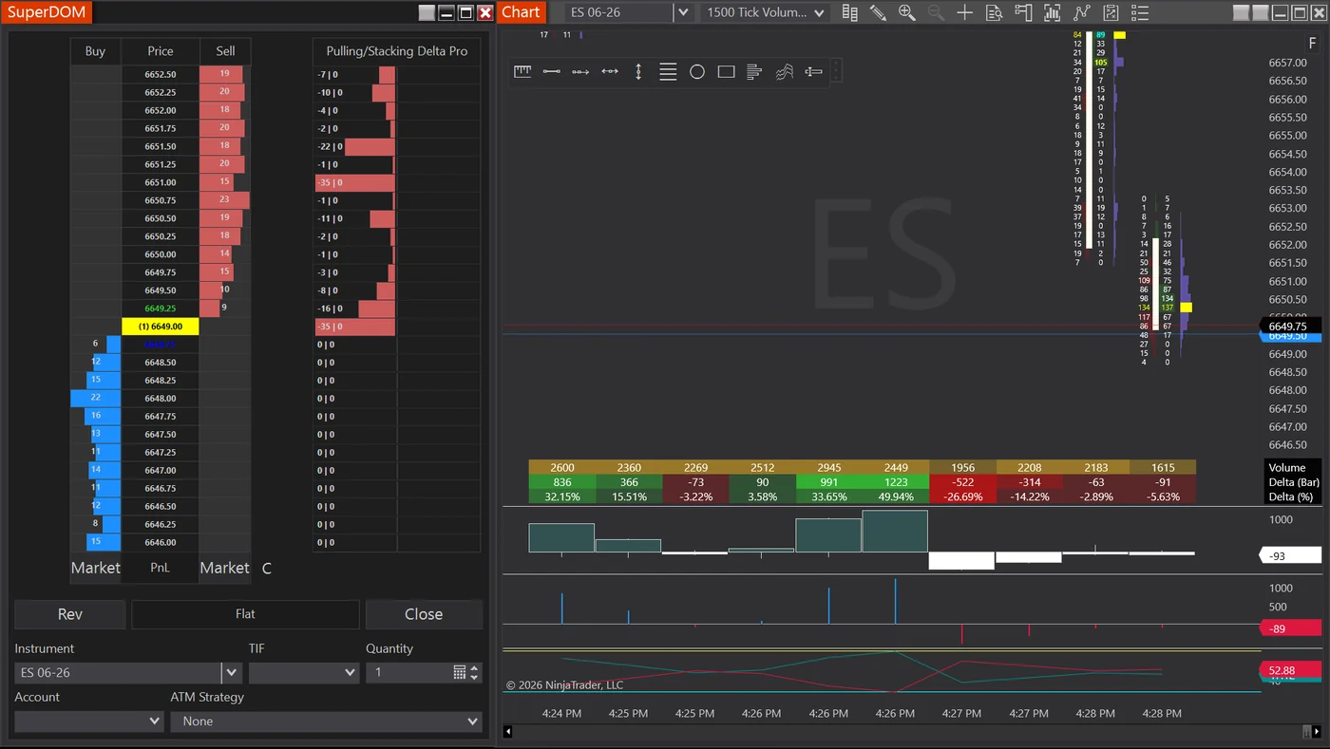The width and height of the screenshot is (1330, 749).
Task: Click the Sell column header
Action: pos(225,51)
